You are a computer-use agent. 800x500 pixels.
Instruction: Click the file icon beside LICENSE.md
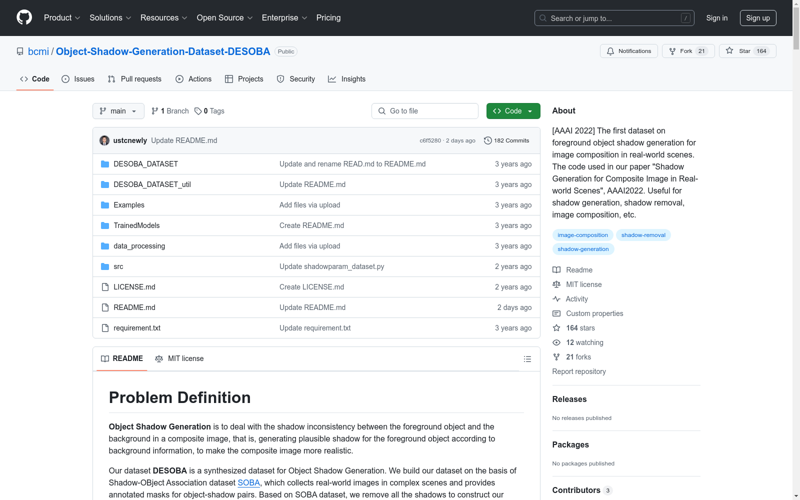click(105, 287)
